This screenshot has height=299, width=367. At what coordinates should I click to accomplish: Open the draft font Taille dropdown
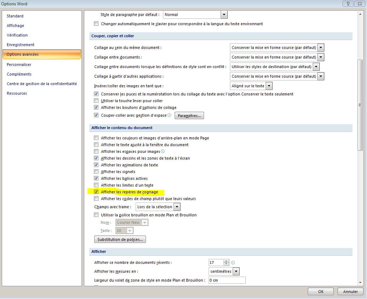point(130,231)
